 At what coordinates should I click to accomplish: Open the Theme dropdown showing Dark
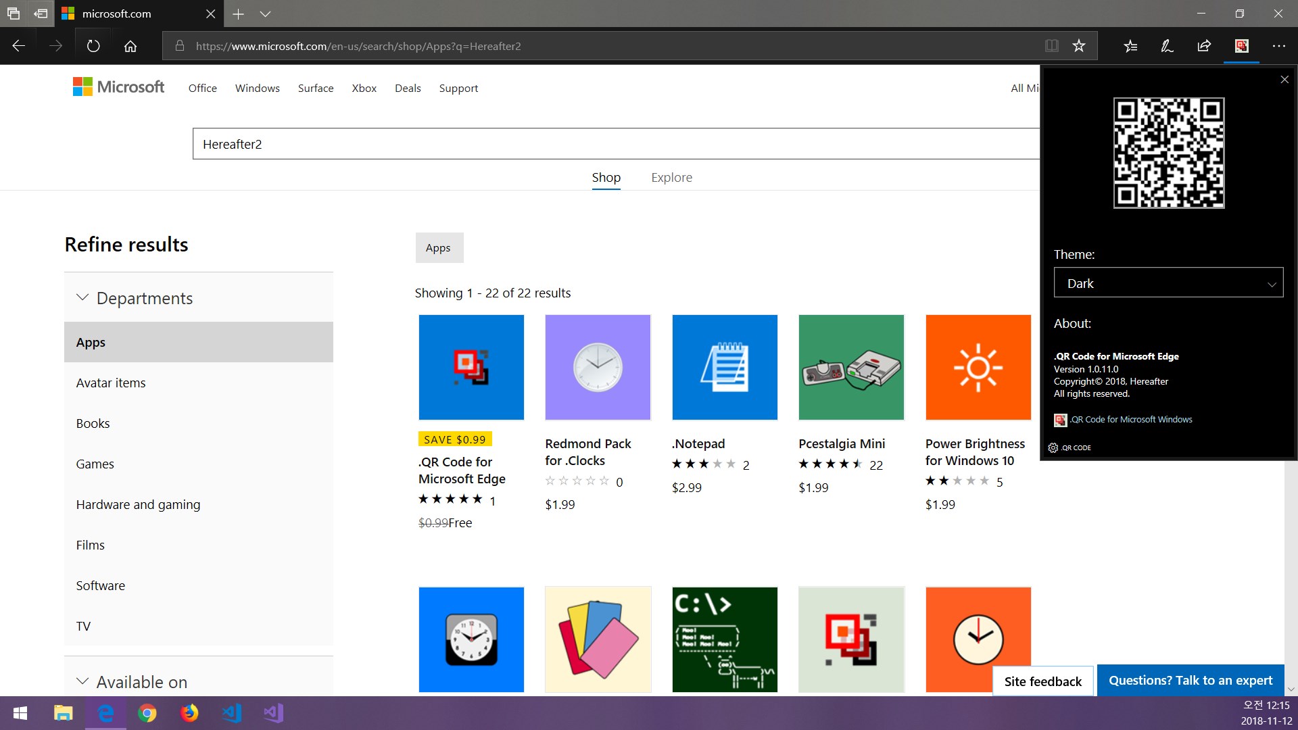click(1168, 283)
